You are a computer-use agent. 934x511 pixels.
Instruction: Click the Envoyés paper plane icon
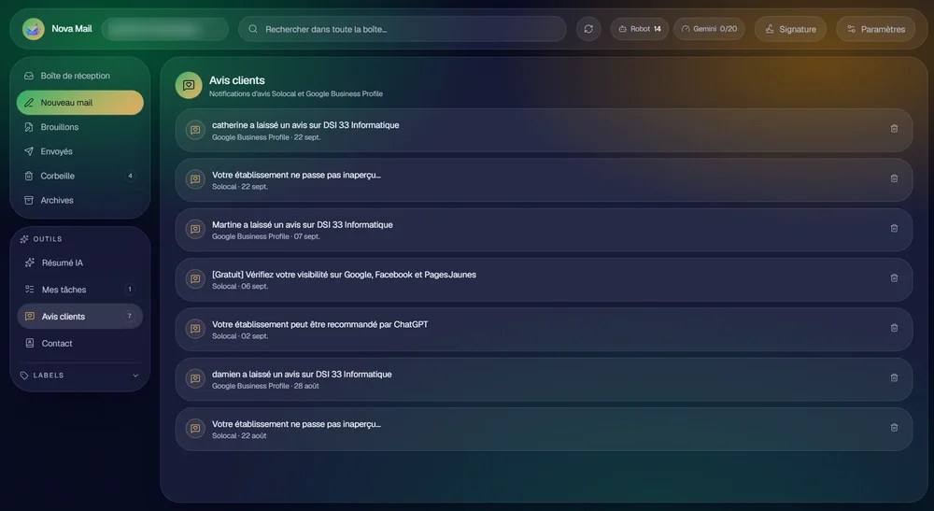coord(29,151)
